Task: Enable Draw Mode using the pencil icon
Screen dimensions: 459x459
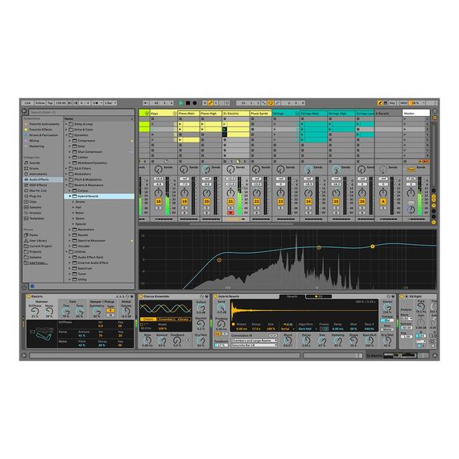Action: 379,103
